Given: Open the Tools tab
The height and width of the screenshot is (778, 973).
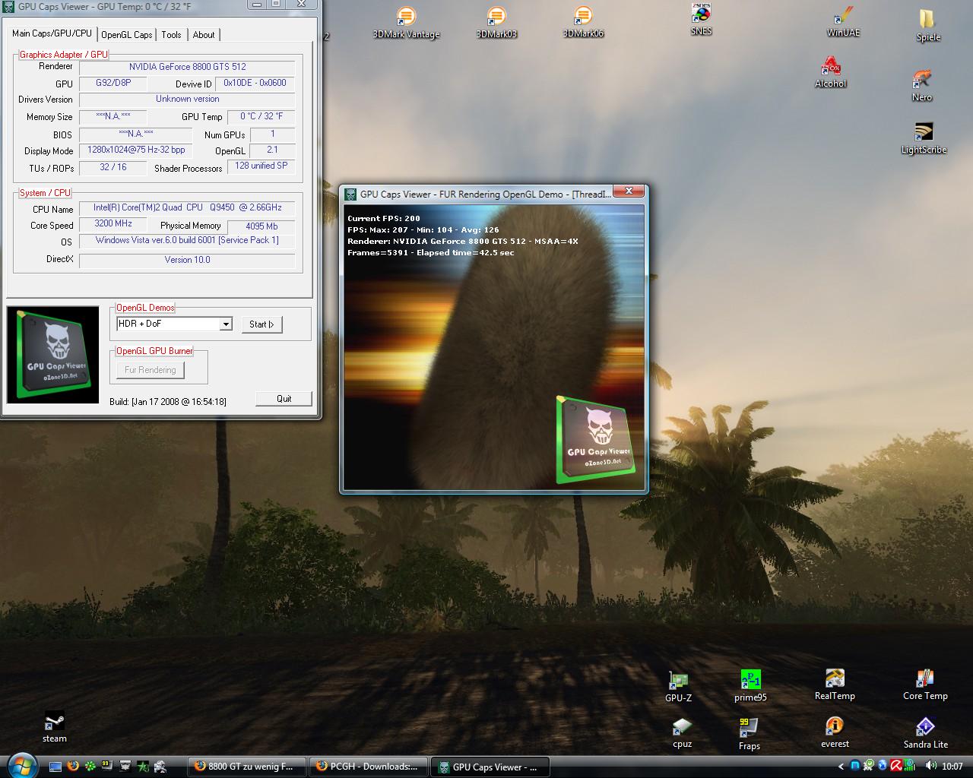Looking at the screenshot, I should [x=172, y=35].
